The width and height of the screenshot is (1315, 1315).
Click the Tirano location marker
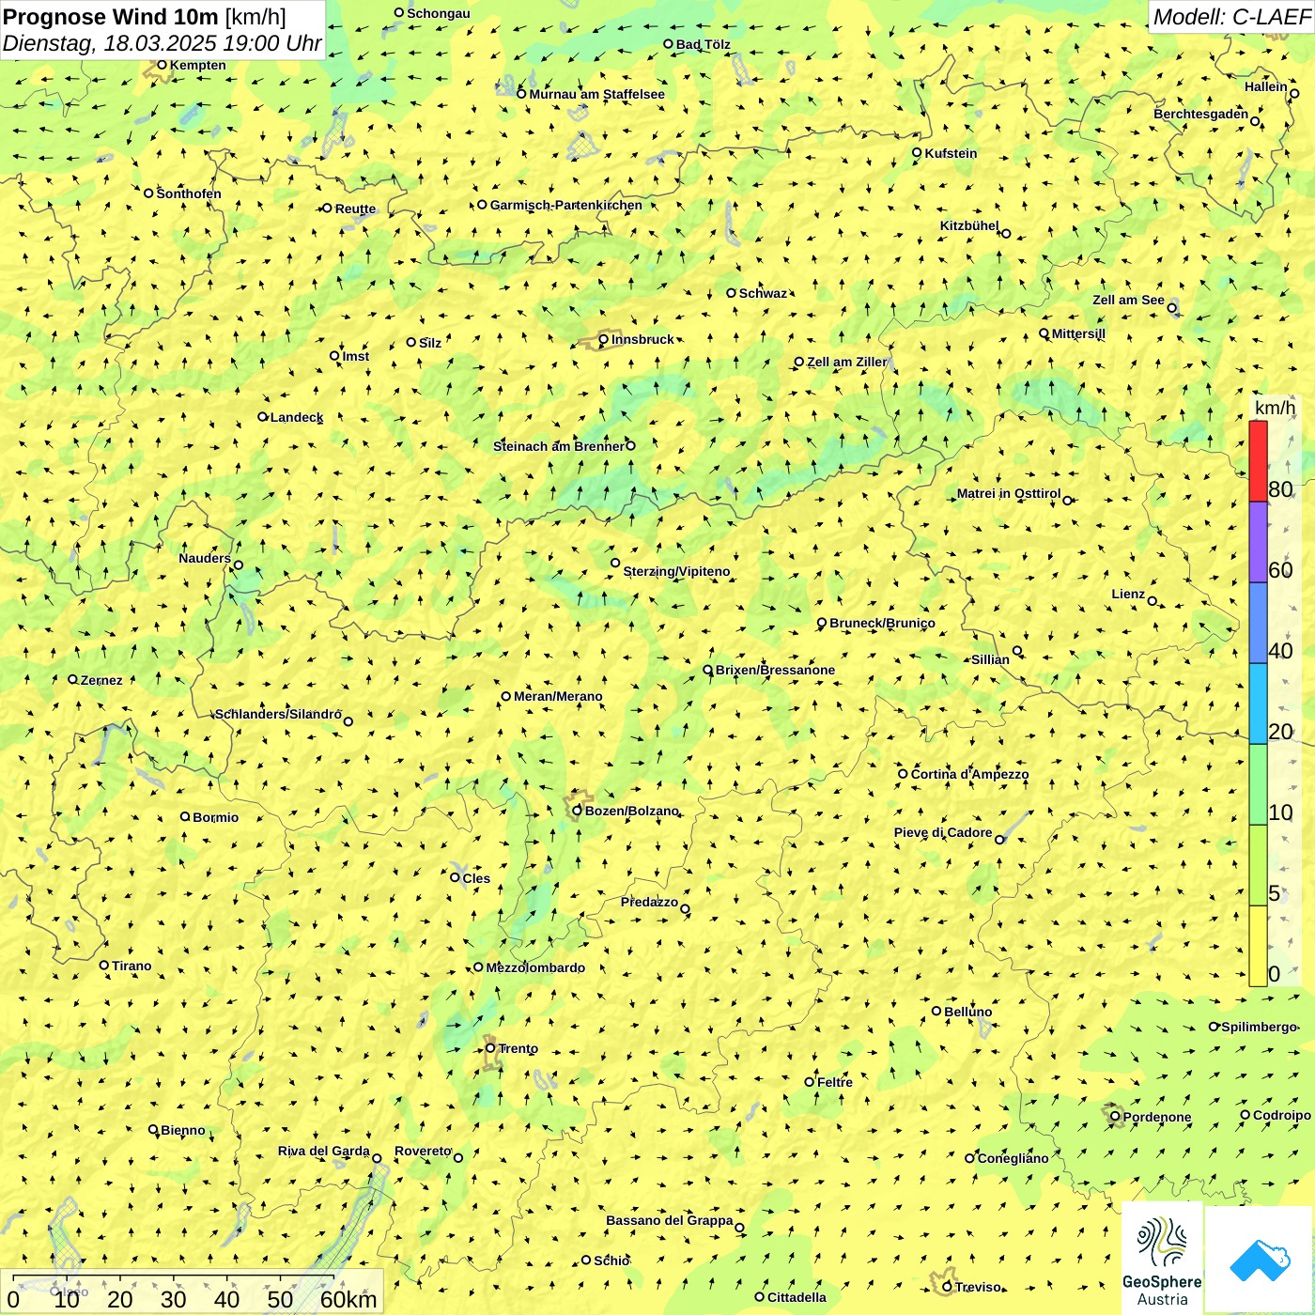[104, 965]
